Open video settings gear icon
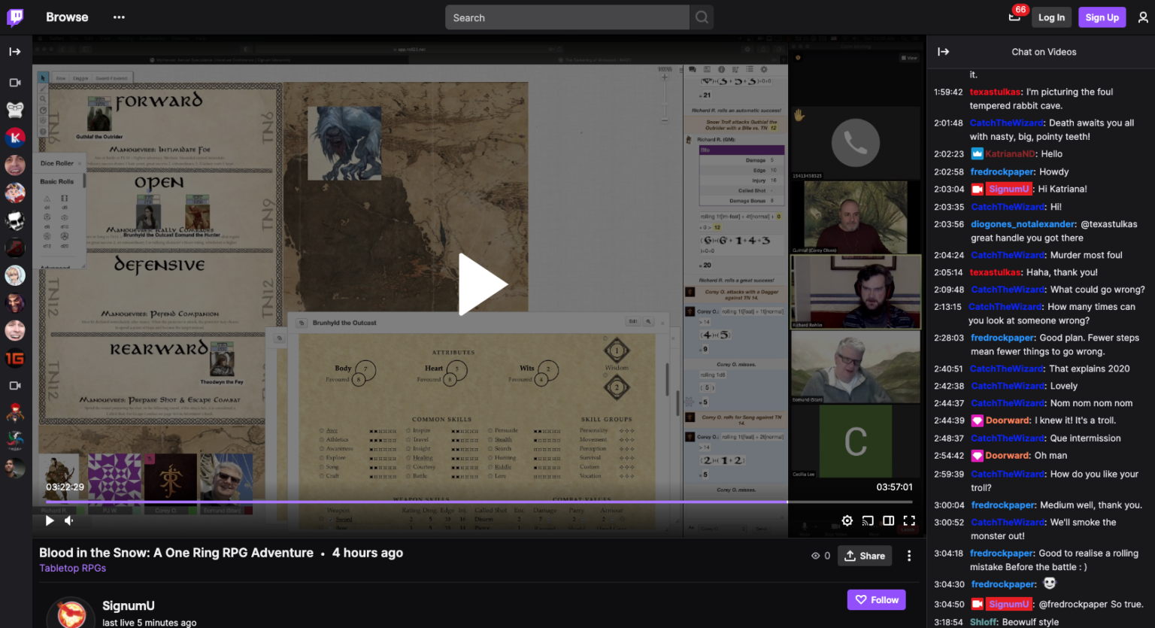Image resolution: width=1155 pixels, height=628 pixels. pos(847,520)
